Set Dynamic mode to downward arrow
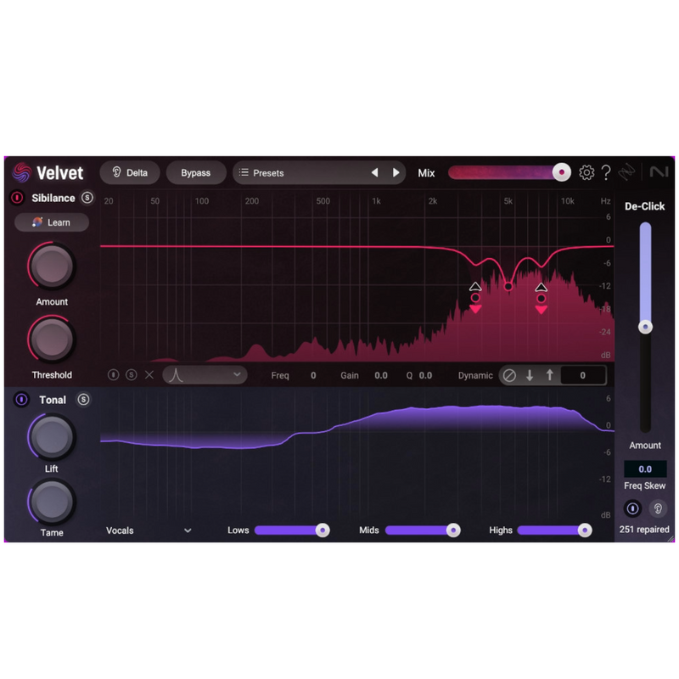Viewport: 679px width, 679px height. [530, 375]
